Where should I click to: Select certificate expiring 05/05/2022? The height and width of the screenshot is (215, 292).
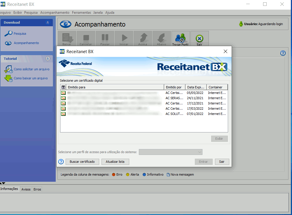[144, 93]
